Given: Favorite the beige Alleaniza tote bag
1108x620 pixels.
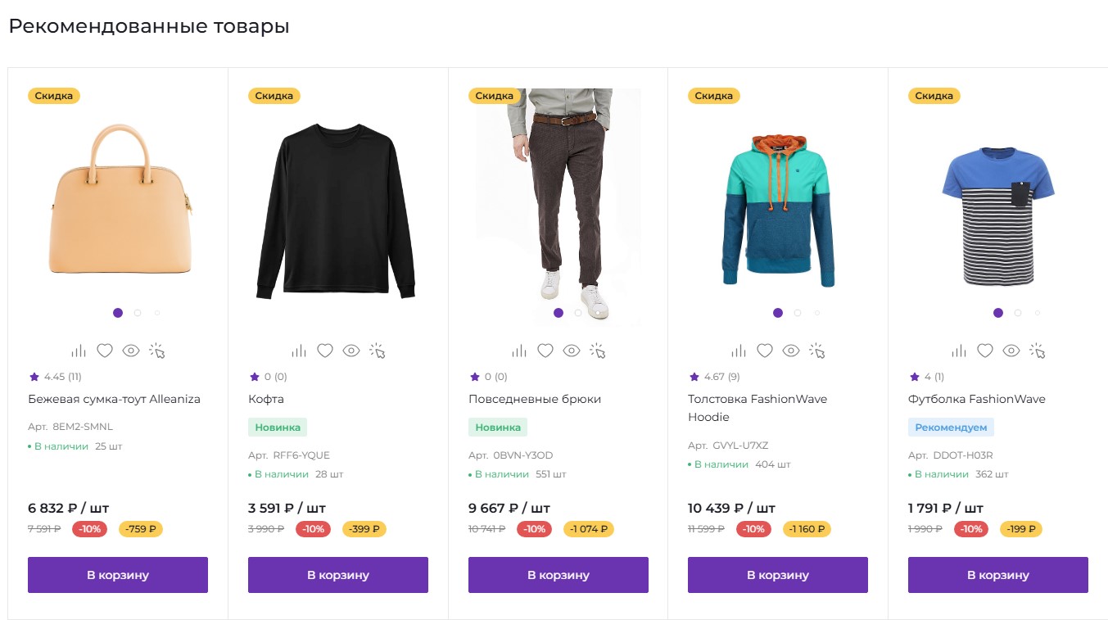Looking at the screenshot, I should tap(105, 351).
